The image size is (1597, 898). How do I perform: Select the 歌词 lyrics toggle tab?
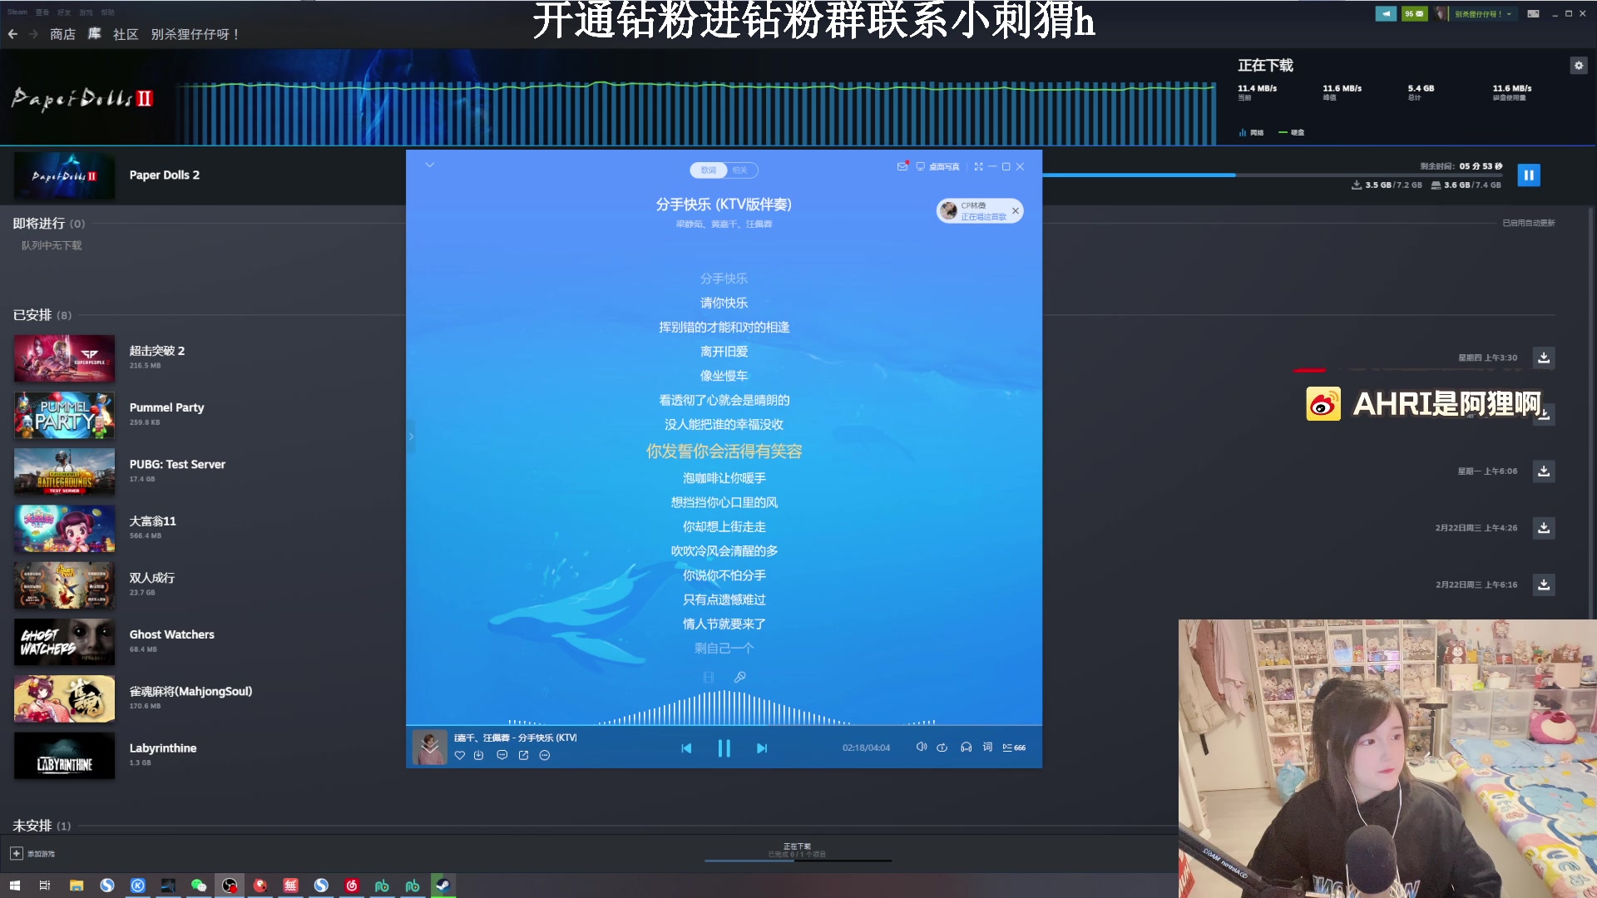[x=708, y=170]
